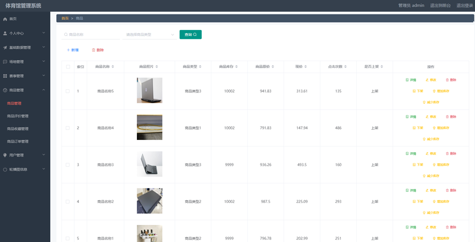Click the 删除 trash icon for 商品名称5

click(447, 80)
